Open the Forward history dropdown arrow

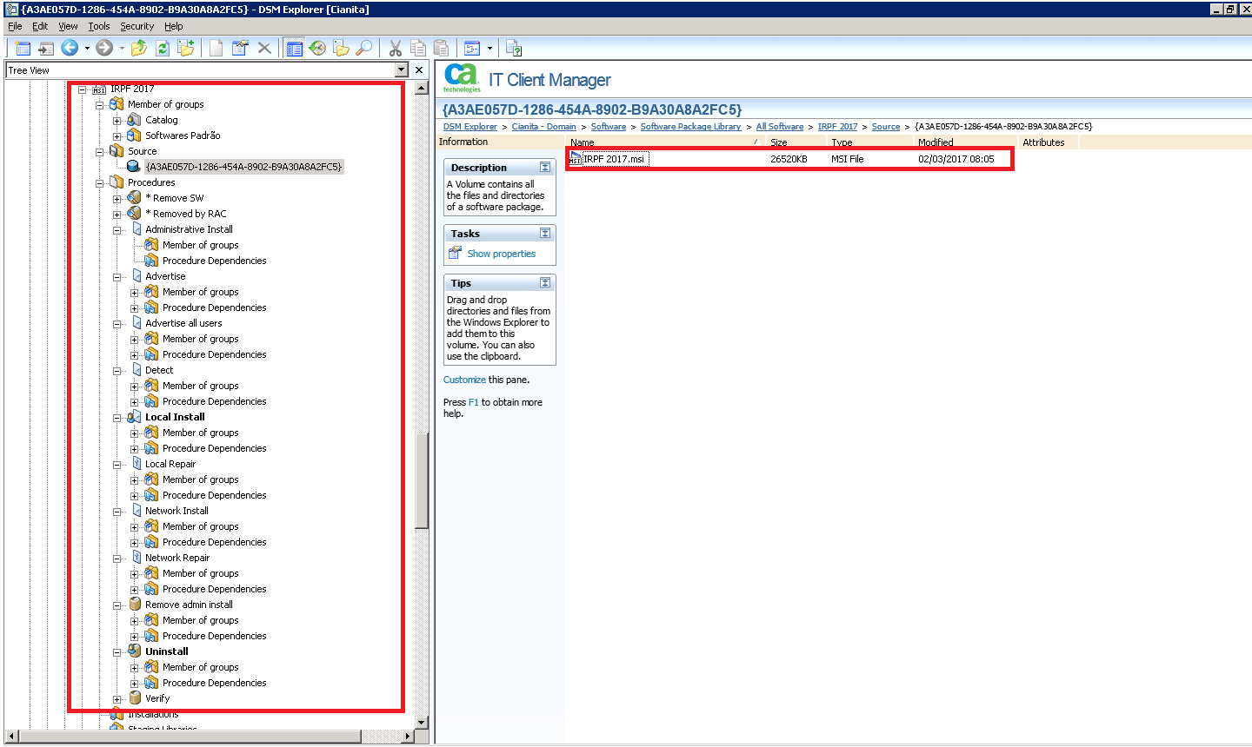pos(122,48)
